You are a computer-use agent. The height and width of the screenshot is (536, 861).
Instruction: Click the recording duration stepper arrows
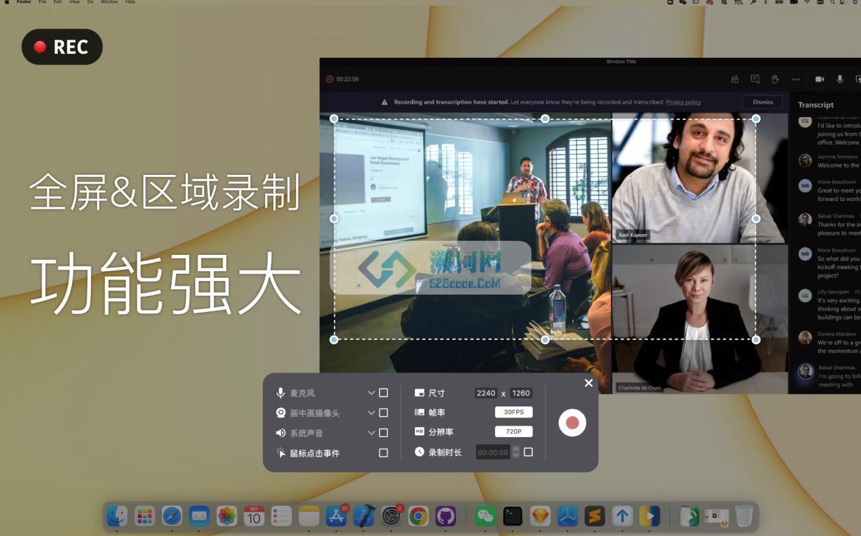(x=516, y=453)
